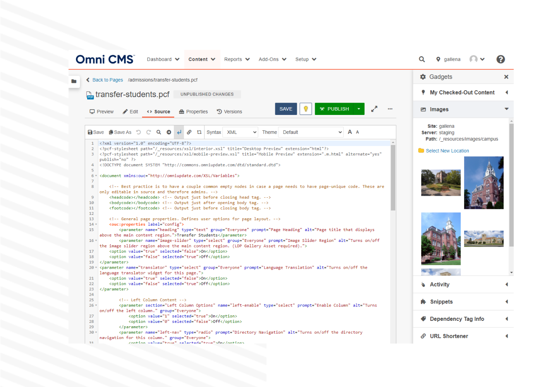The image size is (542, 387).
Task: Select the garden building image thumbnail
Action: click(441, 183)
